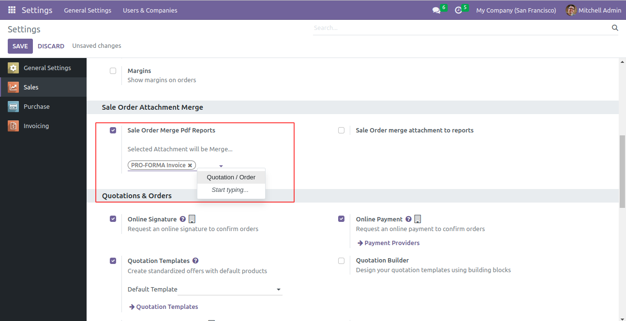This screenshot has height=321, width=626.
Task: Uncheck the Quotation Templates option
Action: tap(113, 261)
